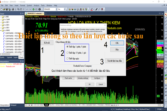
Task: Click the line color pen icon
Action: tap(92, 9)
